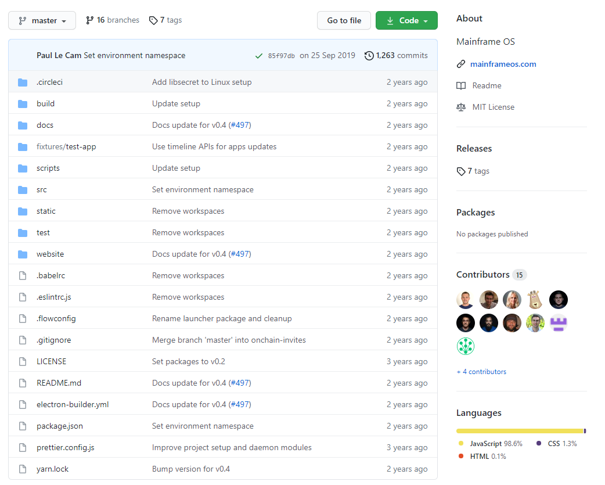Screen dimensions: 605x485
Task: Click the package.json file icon
Action: pos(23,426)
